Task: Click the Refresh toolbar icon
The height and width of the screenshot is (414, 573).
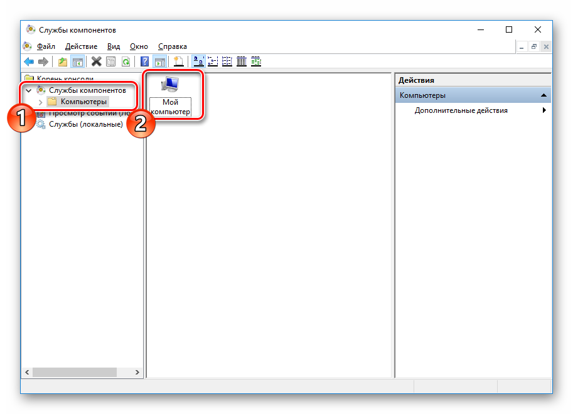Action: (x=126, y=61)
